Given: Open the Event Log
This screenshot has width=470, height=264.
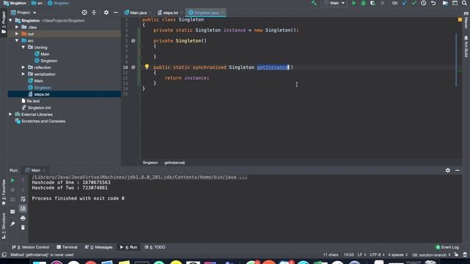Looking at the screenshot, I should point(447,247).
